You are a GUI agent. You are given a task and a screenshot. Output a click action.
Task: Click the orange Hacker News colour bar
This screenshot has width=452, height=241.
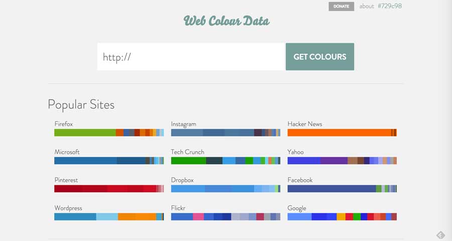342,133
